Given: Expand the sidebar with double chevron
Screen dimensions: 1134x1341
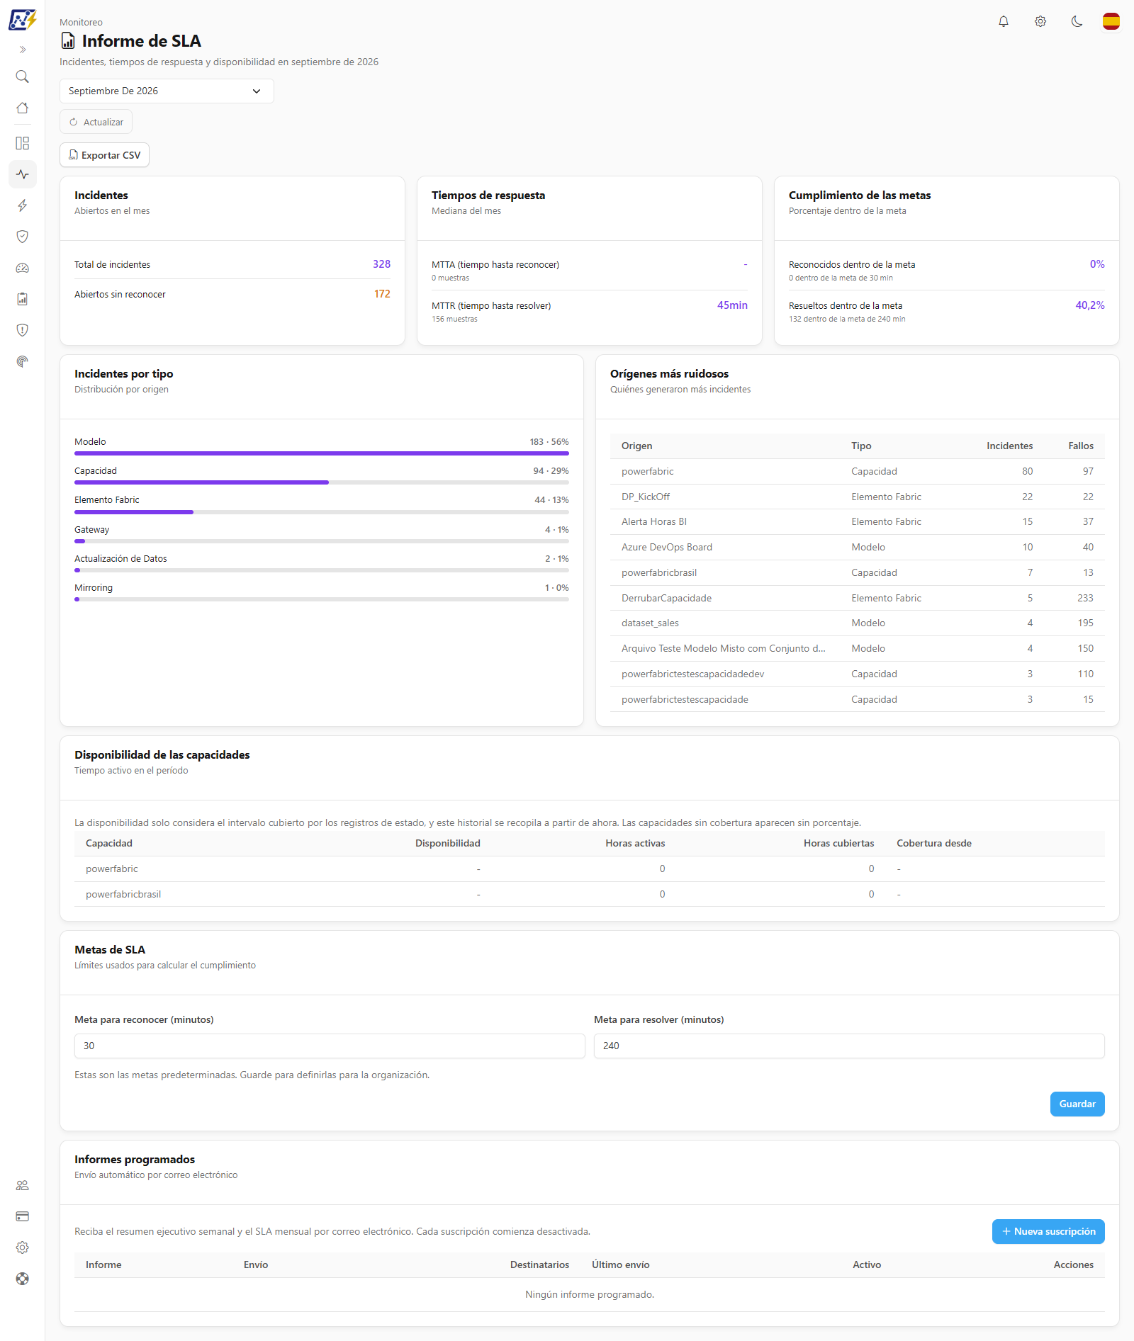Looking at the screenshot, I should [x=23, y=50].
